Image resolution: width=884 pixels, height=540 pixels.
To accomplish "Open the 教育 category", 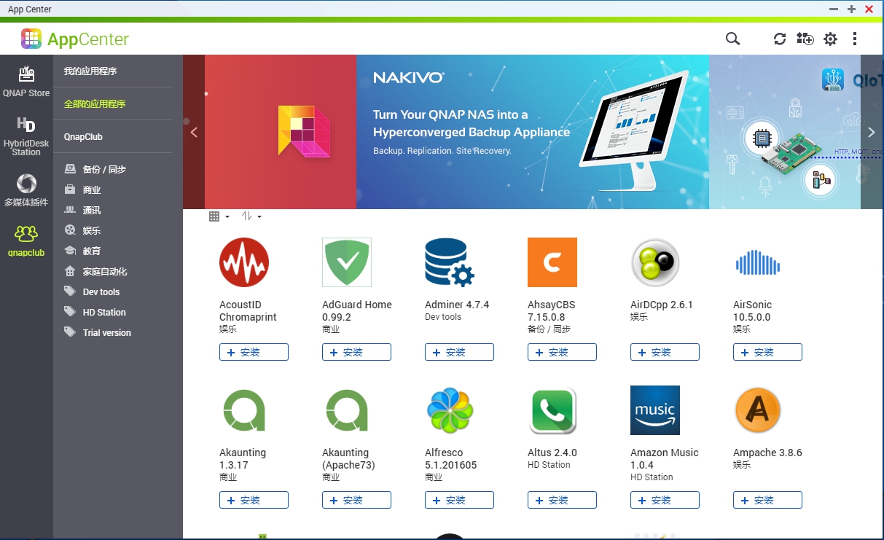I will click(x=82, y=251).
